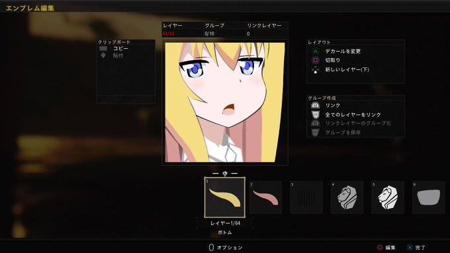Select layer 5 white lion decal
This screenshot has height=253, width=450.
[x=388, y=198]
